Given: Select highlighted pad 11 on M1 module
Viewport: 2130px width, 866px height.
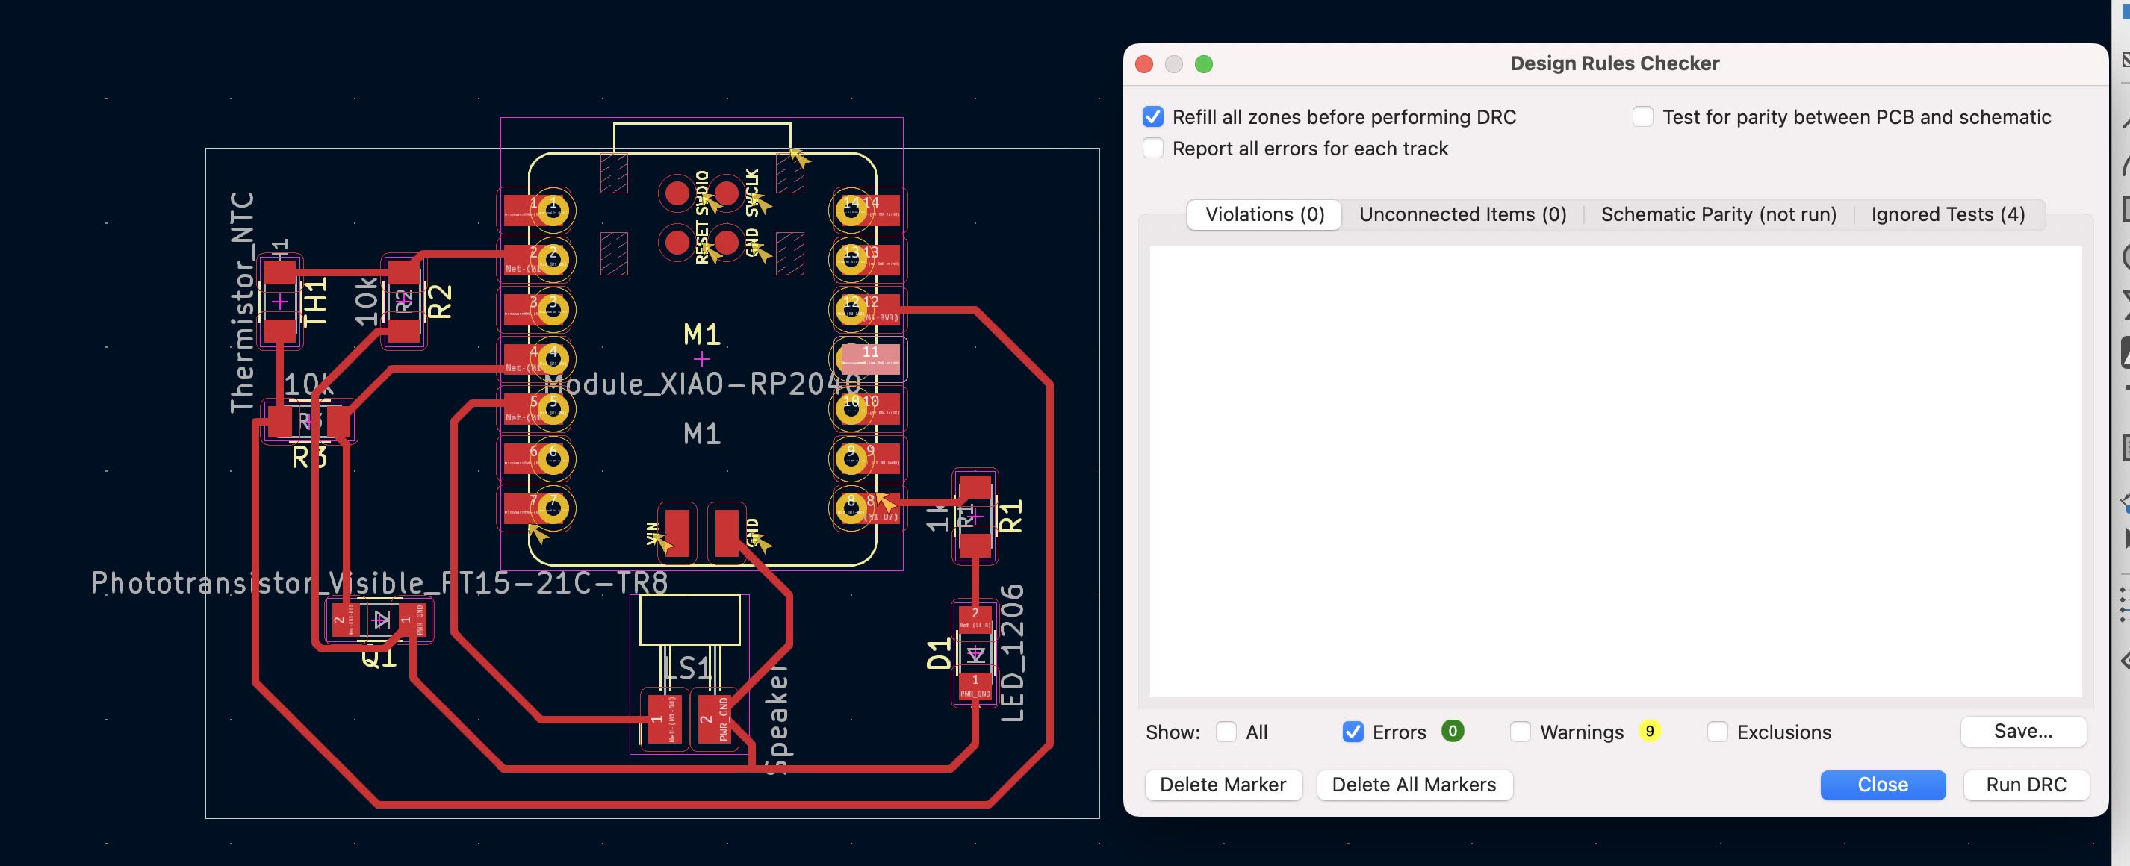Looking at the screenshot, I should pos(869,359).
